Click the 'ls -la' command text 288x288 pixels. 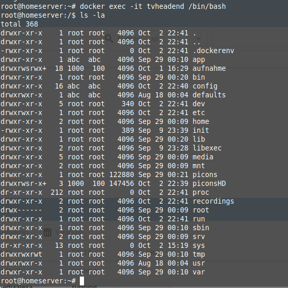point(92,15)
